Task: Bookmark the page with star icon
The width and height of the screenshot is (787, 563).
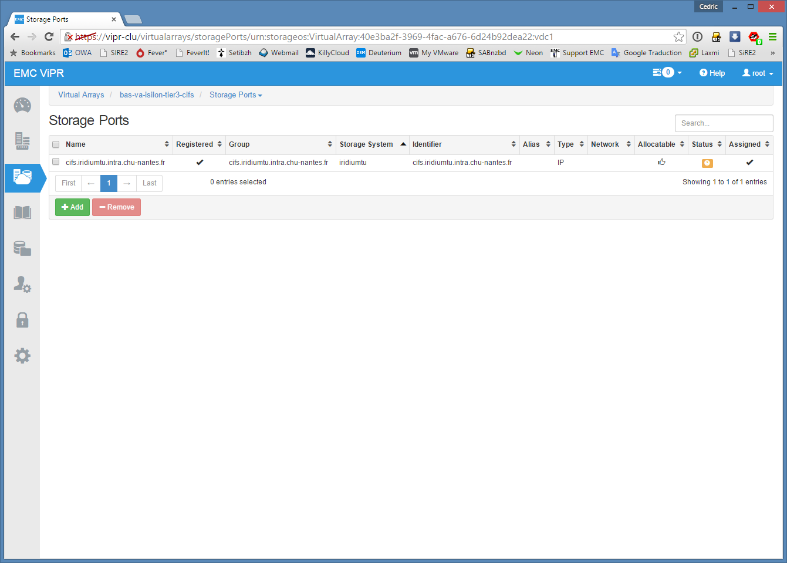Action: click(x=678, y=37)
